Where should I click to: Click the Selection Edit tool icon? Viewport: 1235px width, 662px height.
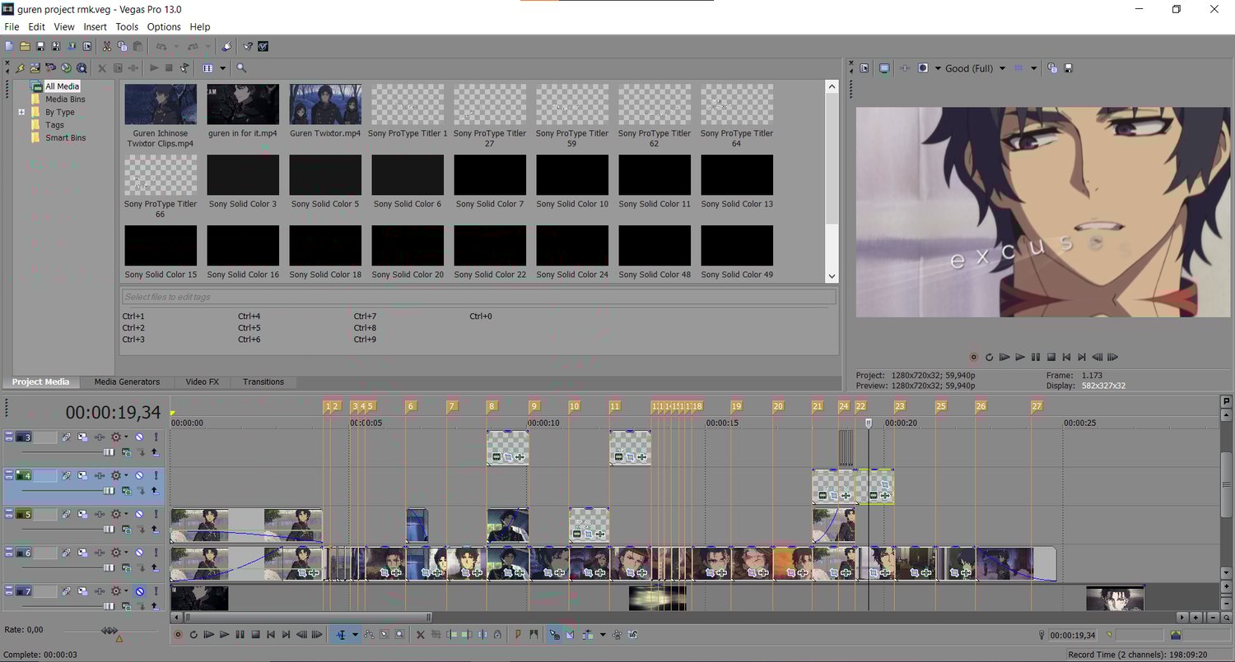click(384, 634)
